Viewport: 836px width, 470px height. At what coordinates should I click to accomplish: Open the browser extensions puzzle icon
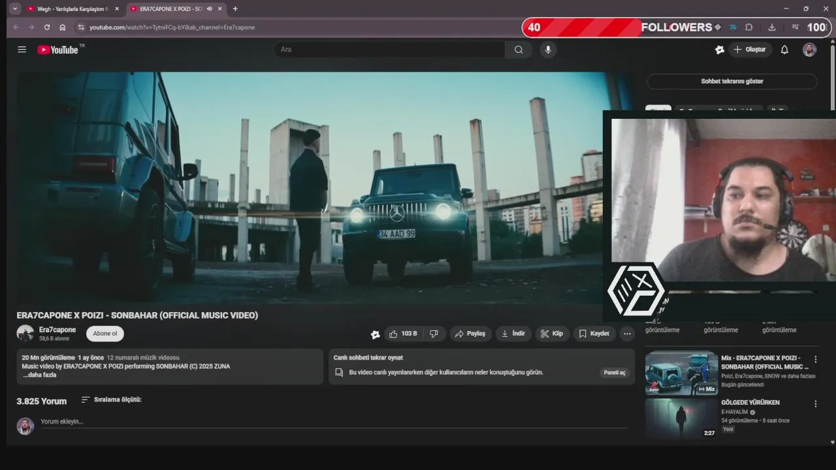tap(749, 27)
